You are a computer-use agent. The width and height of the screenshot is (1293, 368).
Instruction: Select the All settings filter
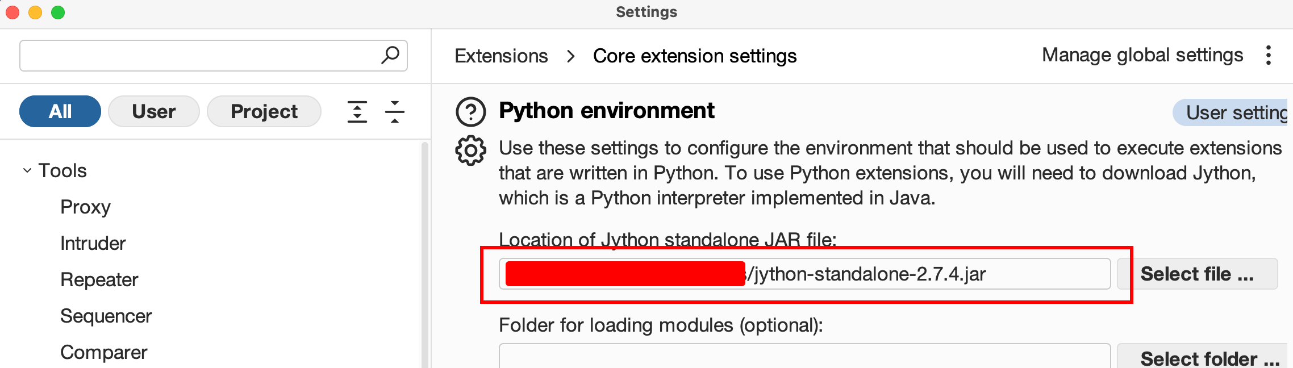coord(60,111)
